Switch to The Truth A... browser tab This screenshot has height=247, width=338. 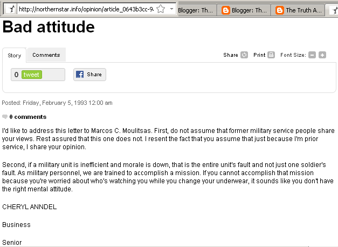click(298, 10)
